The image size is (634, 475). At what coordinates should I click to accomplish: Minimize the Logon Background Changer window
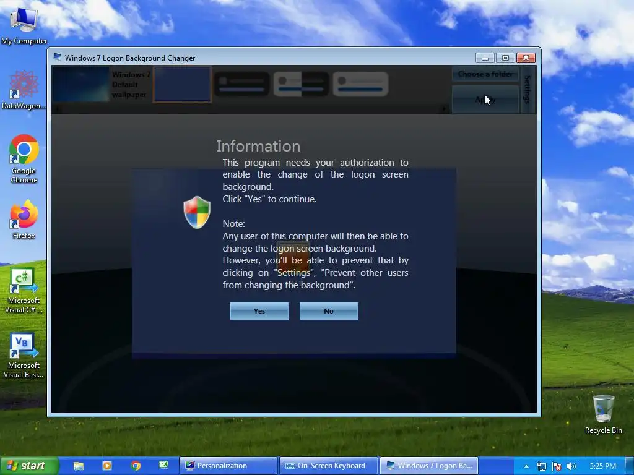point(485,58)
